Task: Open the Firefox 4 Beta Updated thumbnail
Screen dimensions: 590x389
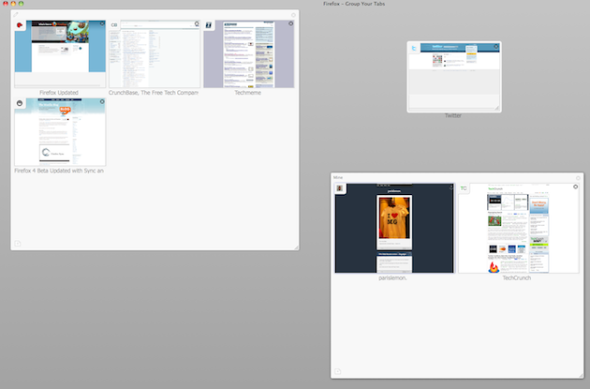Action: (x=59, y=133)
